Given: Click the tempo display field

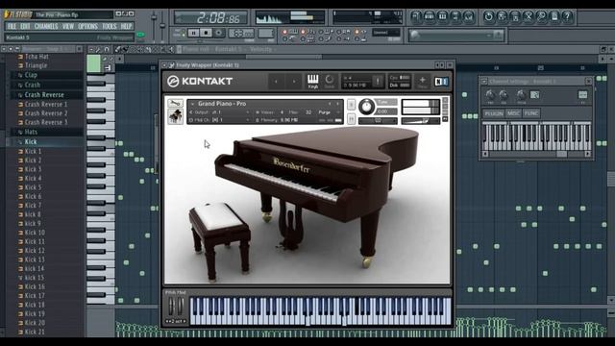Looking at the screenshot, I should pos(241,34).
